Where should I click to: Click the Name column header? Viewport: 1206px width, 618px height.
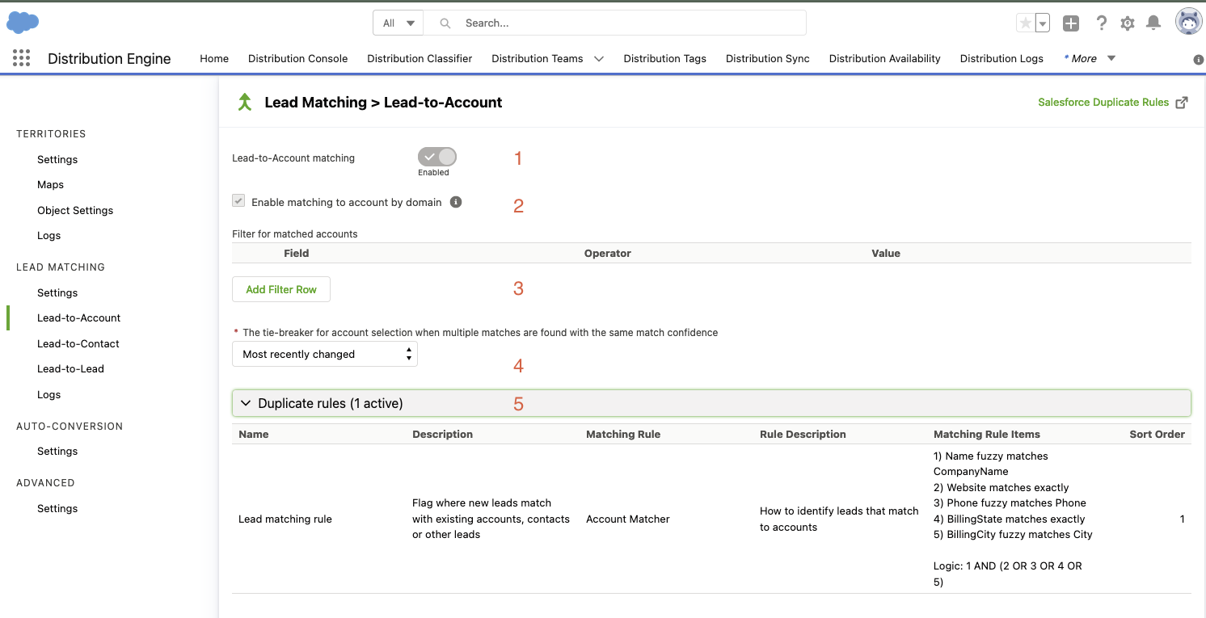point(254,434)
